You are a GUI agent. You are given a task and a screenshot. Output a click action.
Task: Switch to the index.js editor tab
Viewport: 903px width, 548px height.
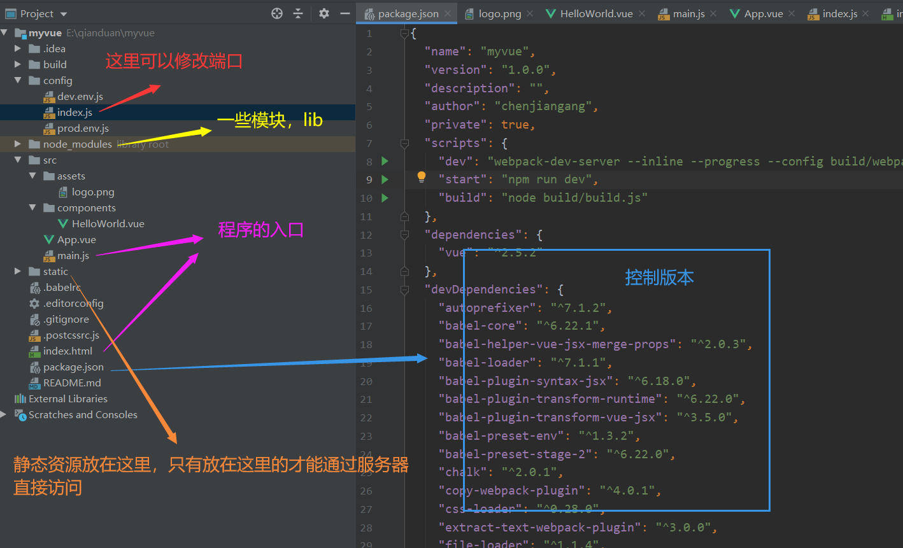tap(840, 13)
